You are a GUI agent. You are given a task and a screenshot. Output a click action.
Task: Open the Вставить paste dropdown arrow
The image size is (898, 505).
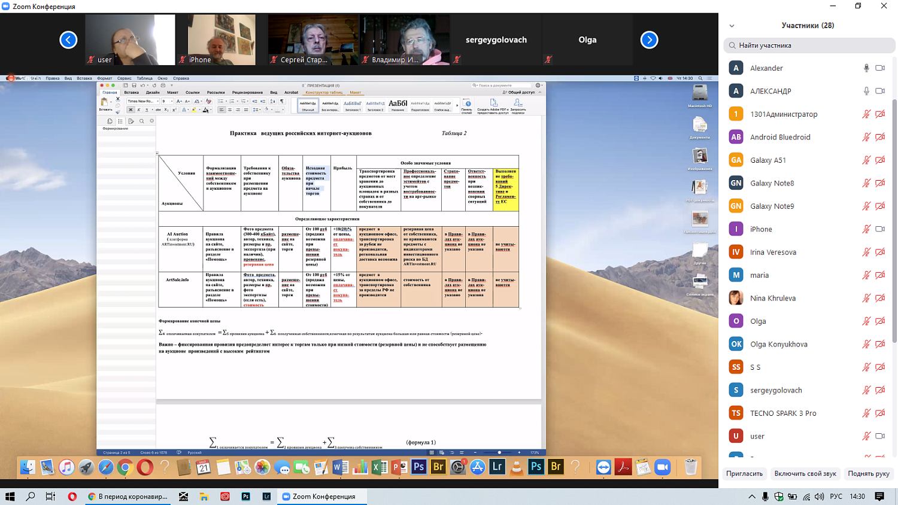[111, 102]
